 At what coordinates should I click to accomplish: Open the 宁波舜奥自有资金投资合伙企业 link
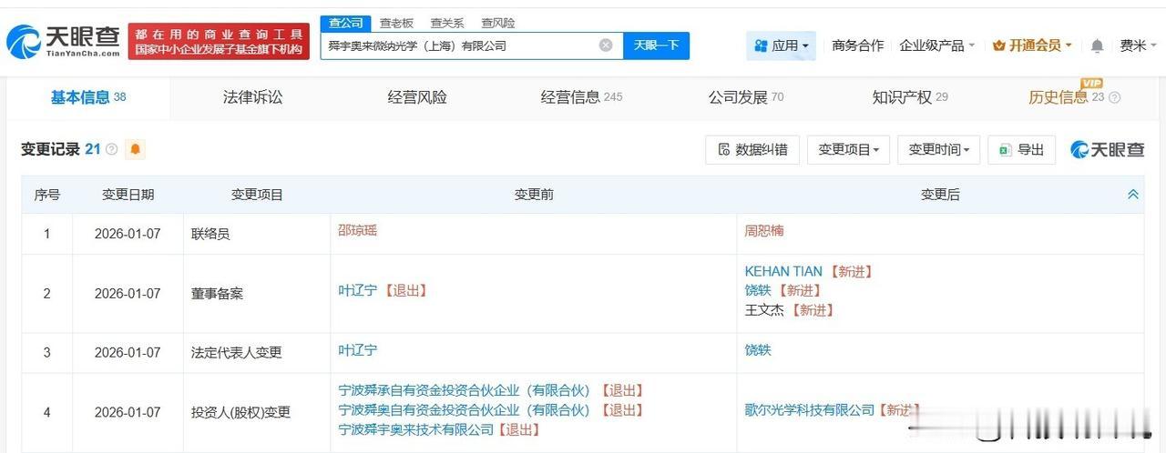tap(465, 410)
